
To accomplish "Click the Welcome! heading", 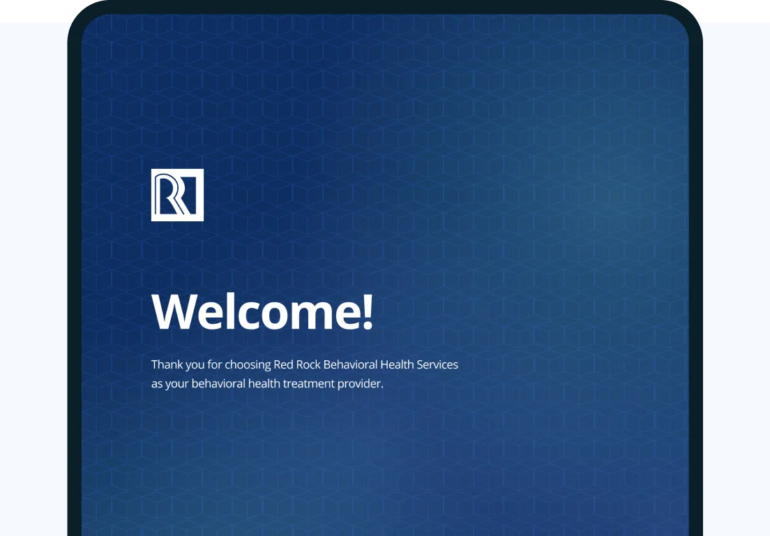I will coord(263,312).
